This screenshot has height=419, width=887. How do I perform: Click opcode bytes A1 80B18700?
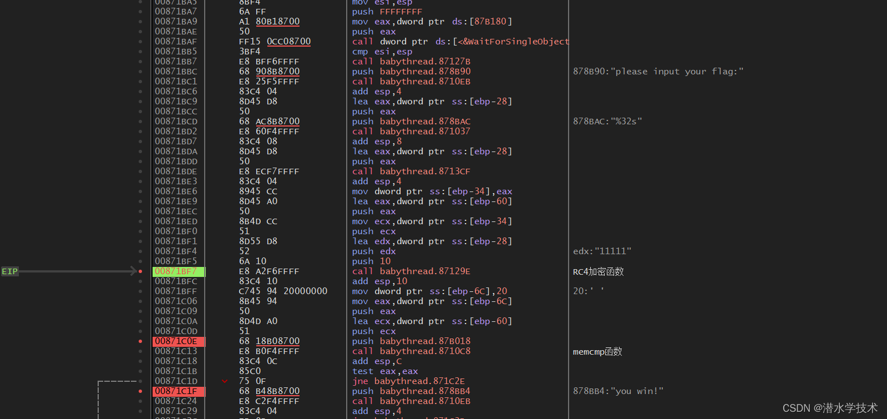269,22
